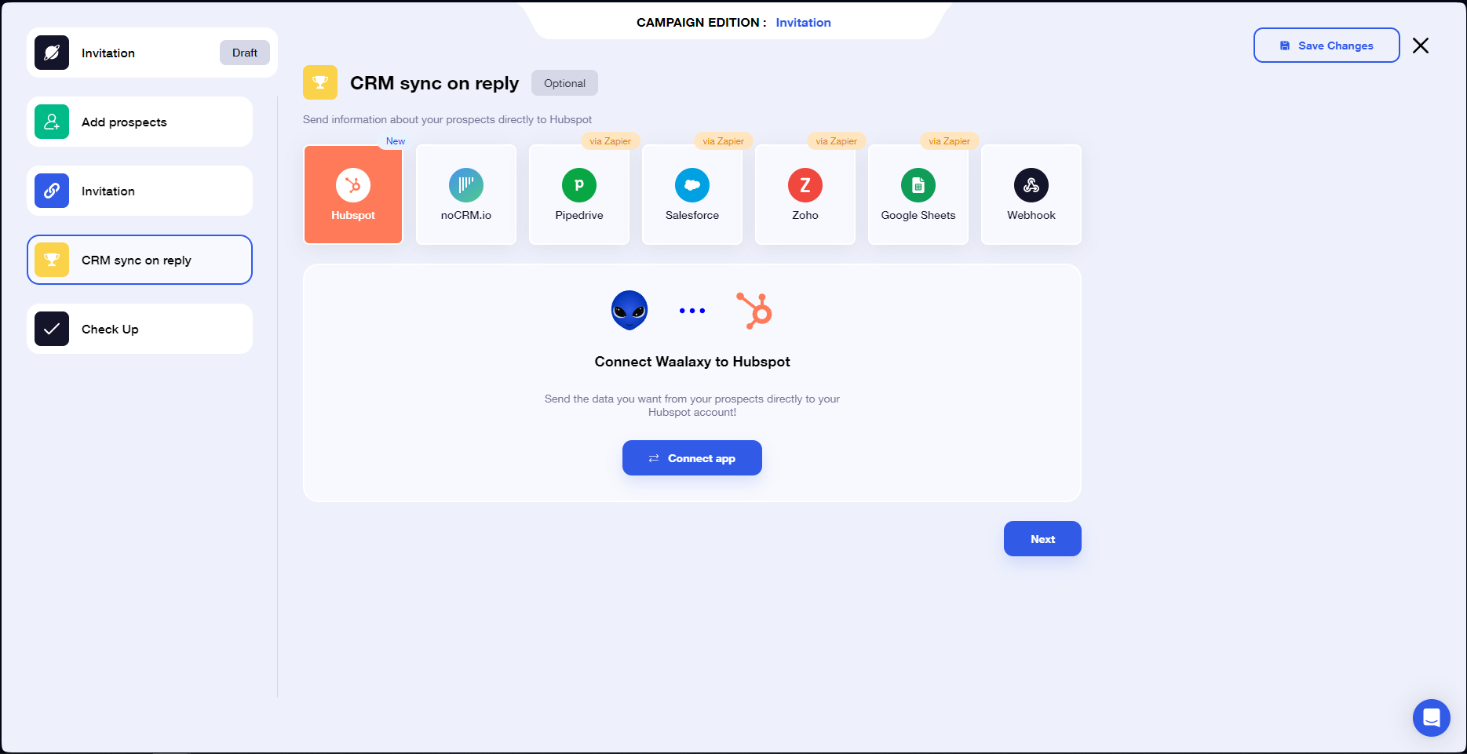Click the Add prospects person icon
The image size is (1467, 754).
click(x=52, y=122)
